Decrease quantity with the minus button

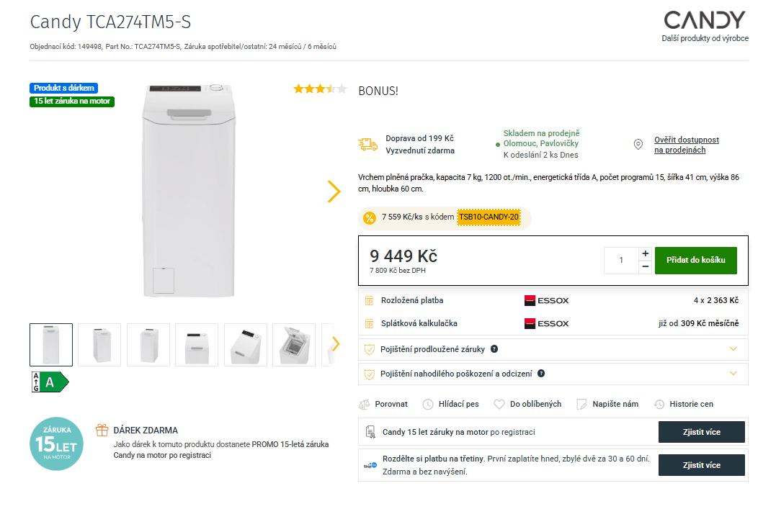click(x=645, y=266)
